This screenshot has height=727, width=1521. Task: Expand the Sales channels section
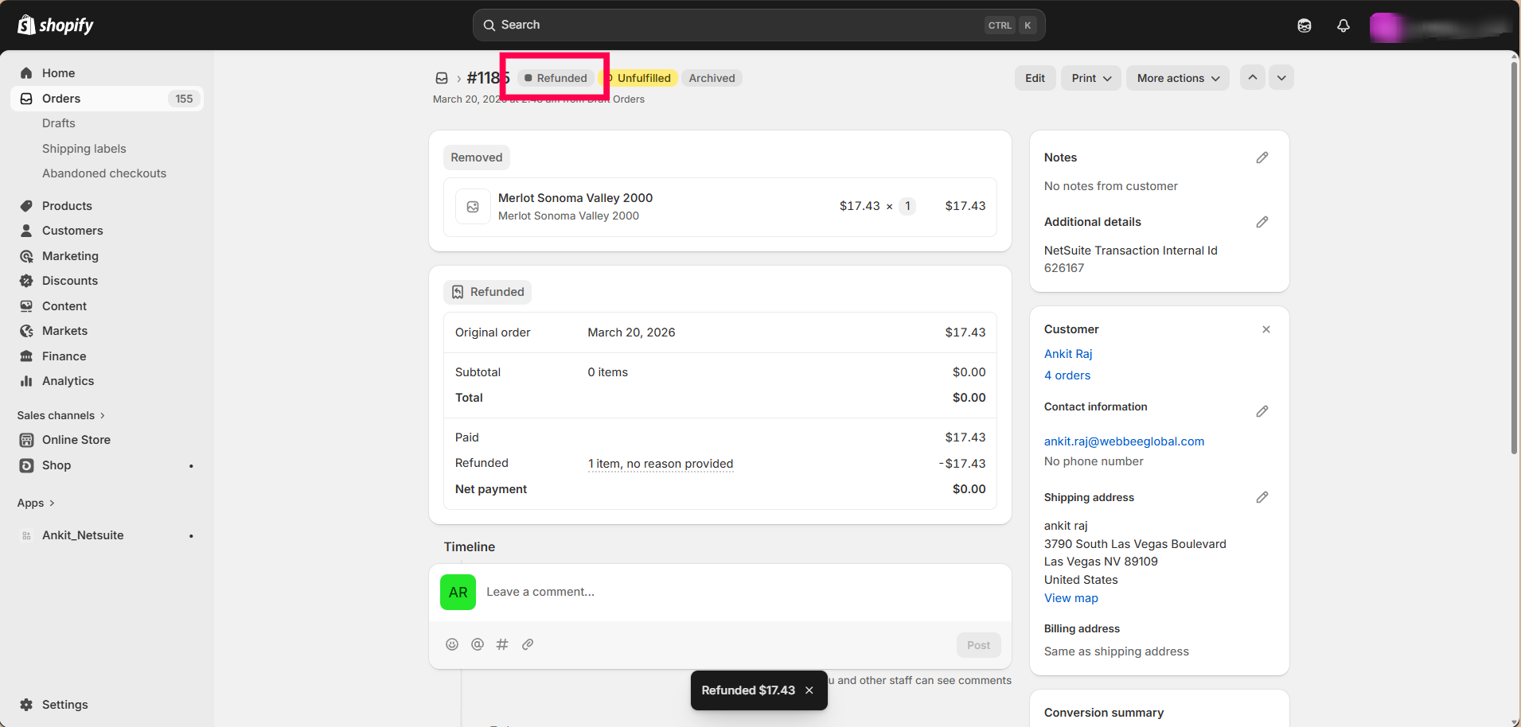[60, 415]
